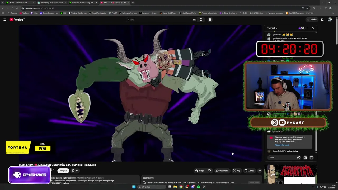Click the YouTube search magnifier button
The width and height of the screenshot is (338, 190).
201,20
